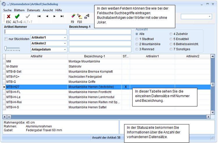Select the 'M-Stahlr' Stahlrohr row

[x=106, y=67]
